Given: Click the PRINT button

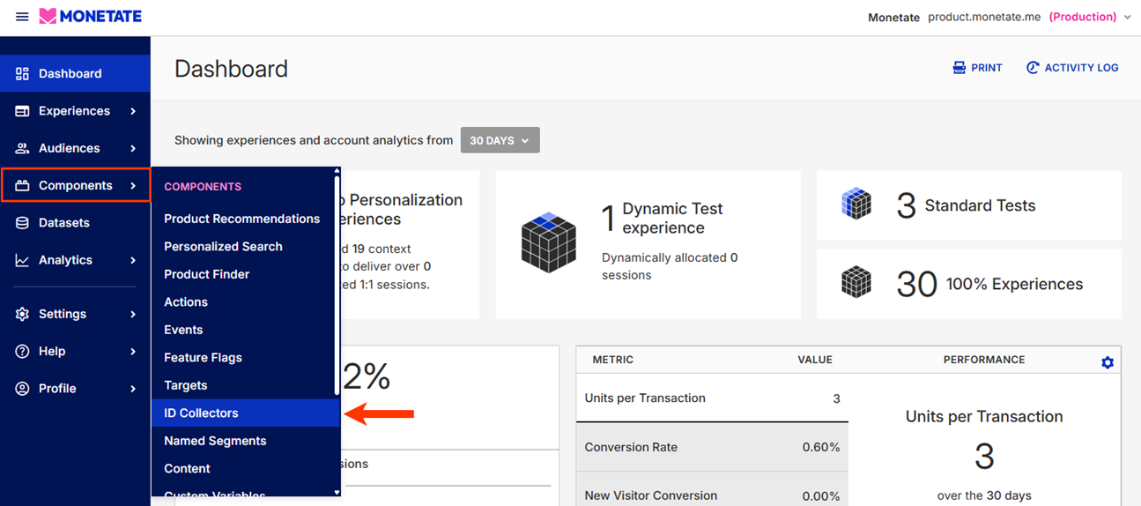Looking at the screenshot, I should pyautogui.click(x=977, y=68).
